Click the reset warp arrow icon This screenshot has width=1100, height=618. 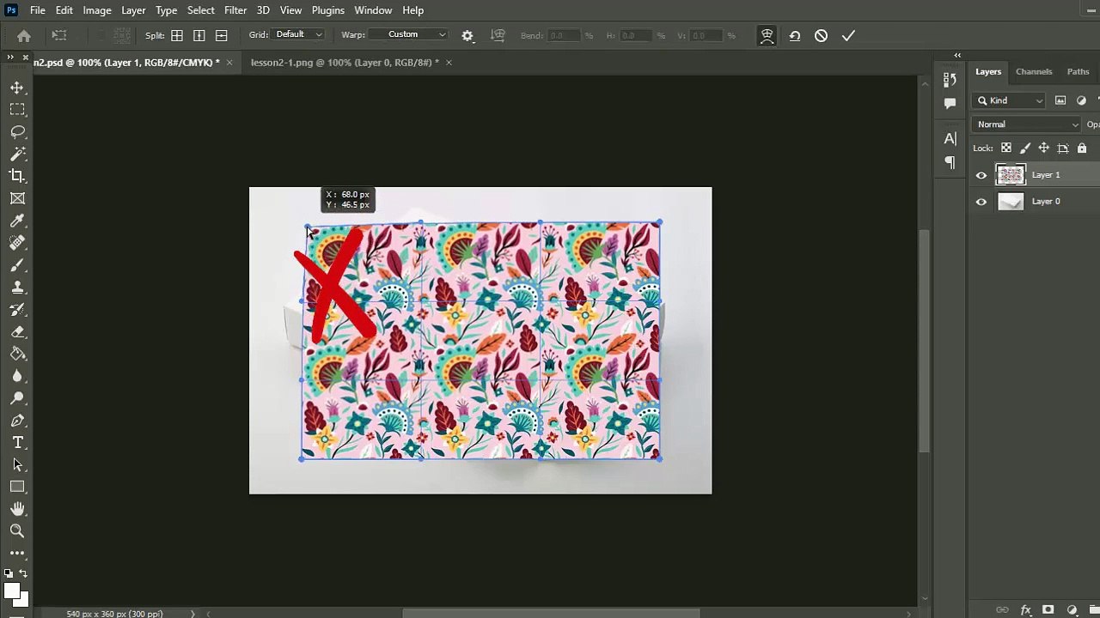pyautogui.click(x=795, y=36)
